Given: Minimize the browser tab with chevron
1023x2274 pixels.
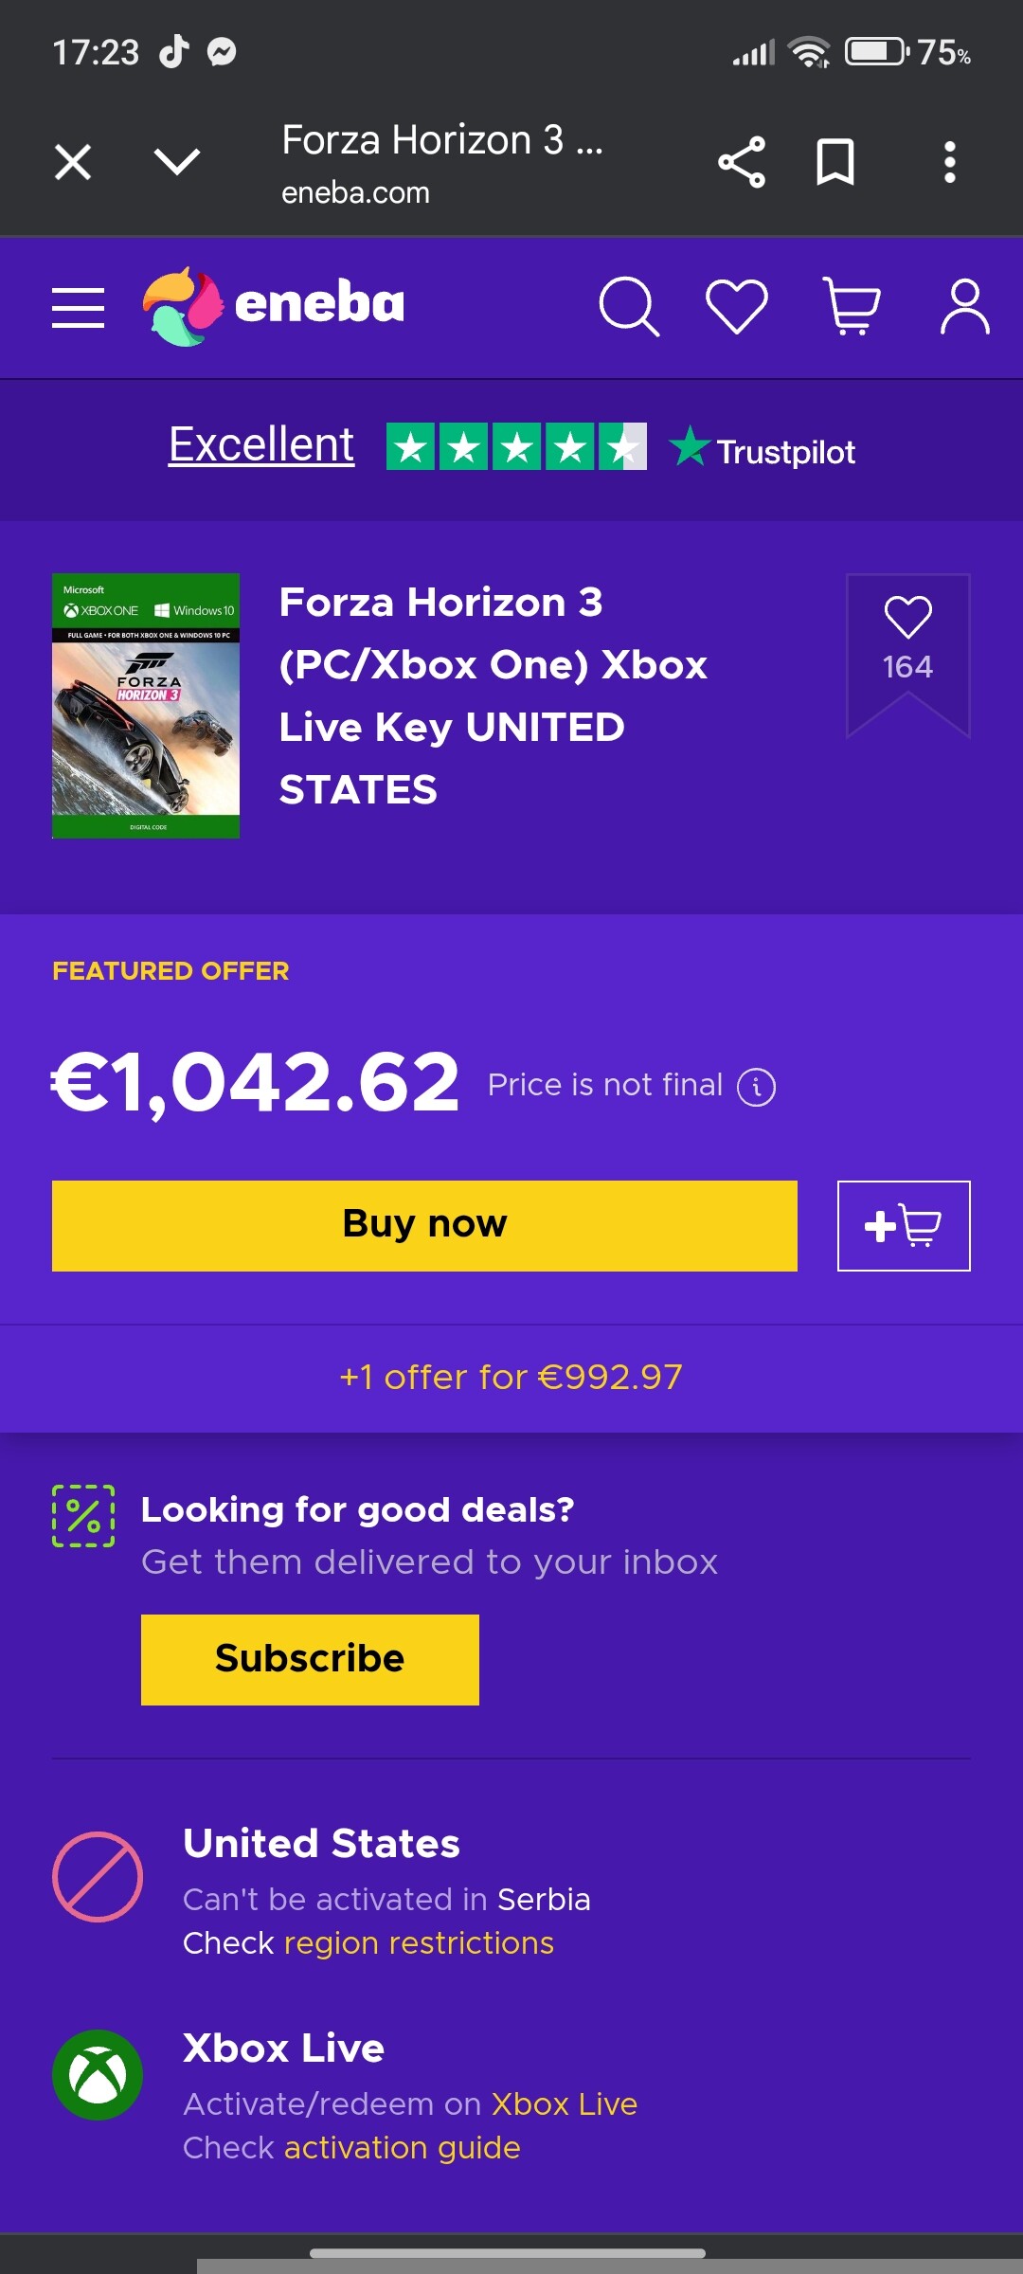Looking at the screenshot, I should click(177, 162).
